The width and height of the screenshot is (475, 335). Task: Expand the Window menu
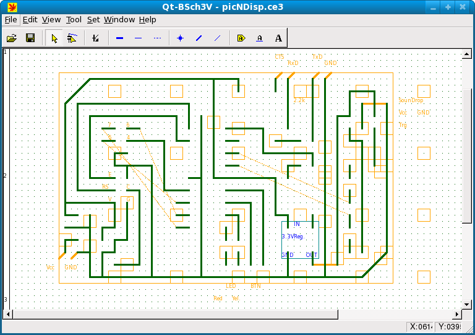pos(119,20)
